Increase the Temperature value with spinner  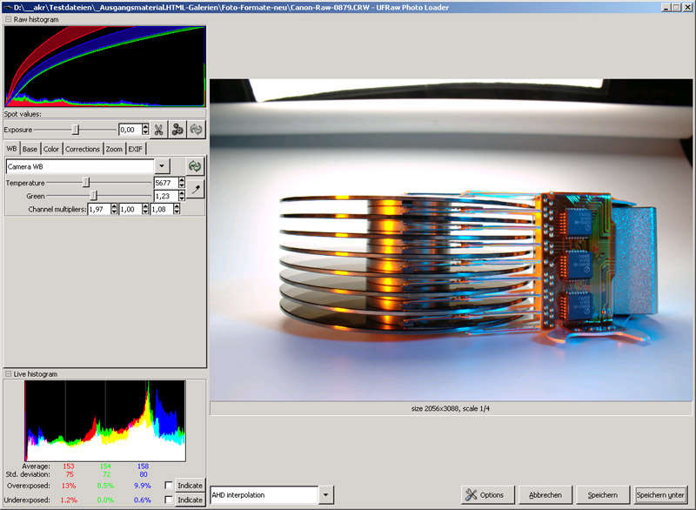pos(181,180)
